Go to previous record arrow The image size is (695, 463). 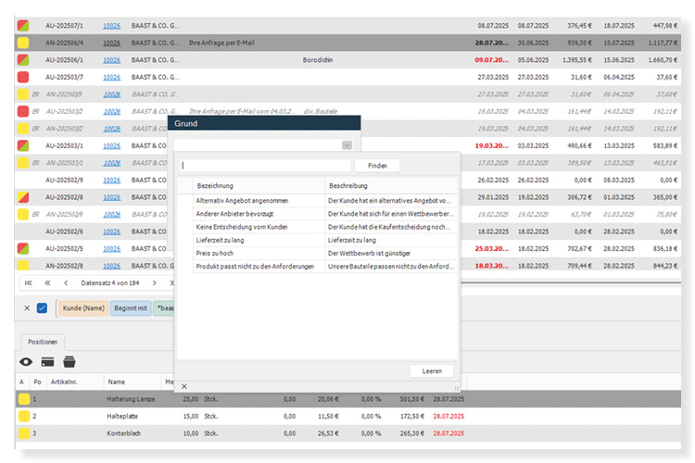point(66,282)
